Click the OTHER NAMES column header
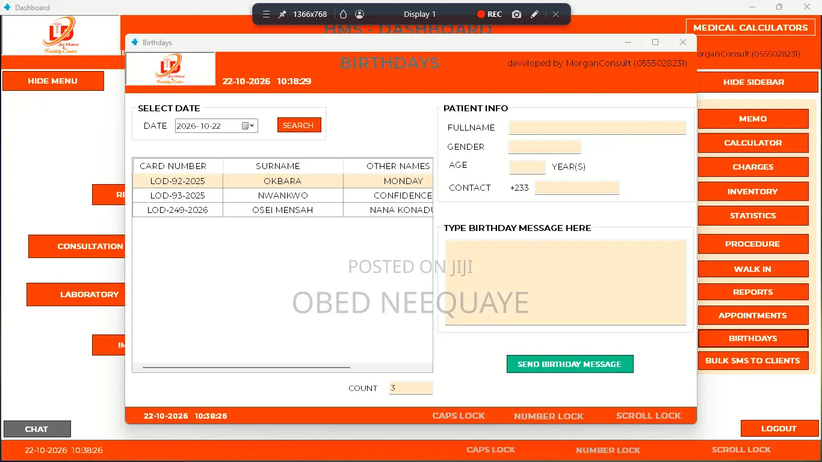 388,166
